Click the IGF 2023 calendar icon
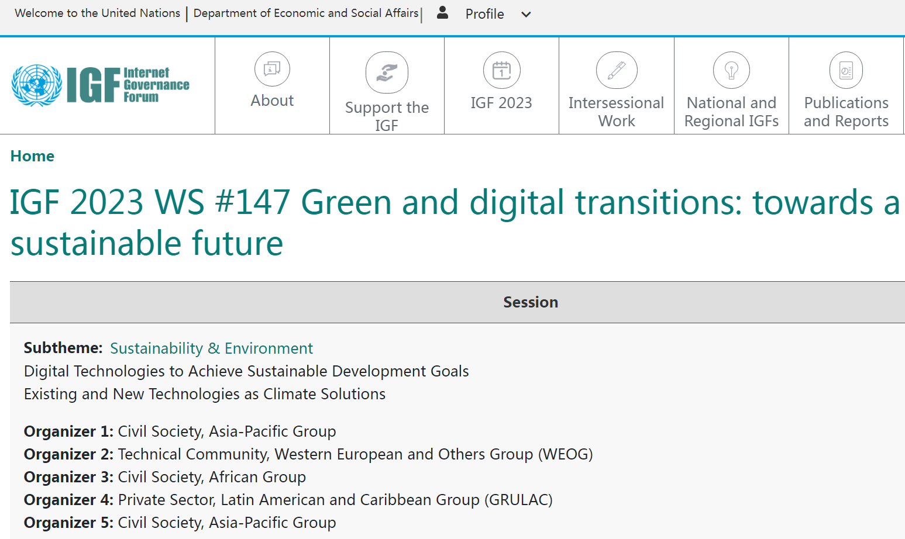Viewport: 905px width, 539px height. point(501,70)
